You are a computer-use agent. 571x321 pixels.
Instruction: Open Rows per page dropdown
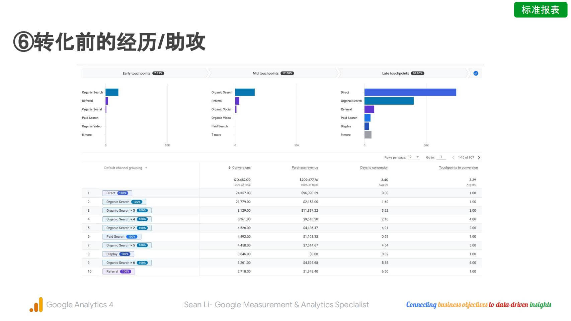click(x=413, y=157)
